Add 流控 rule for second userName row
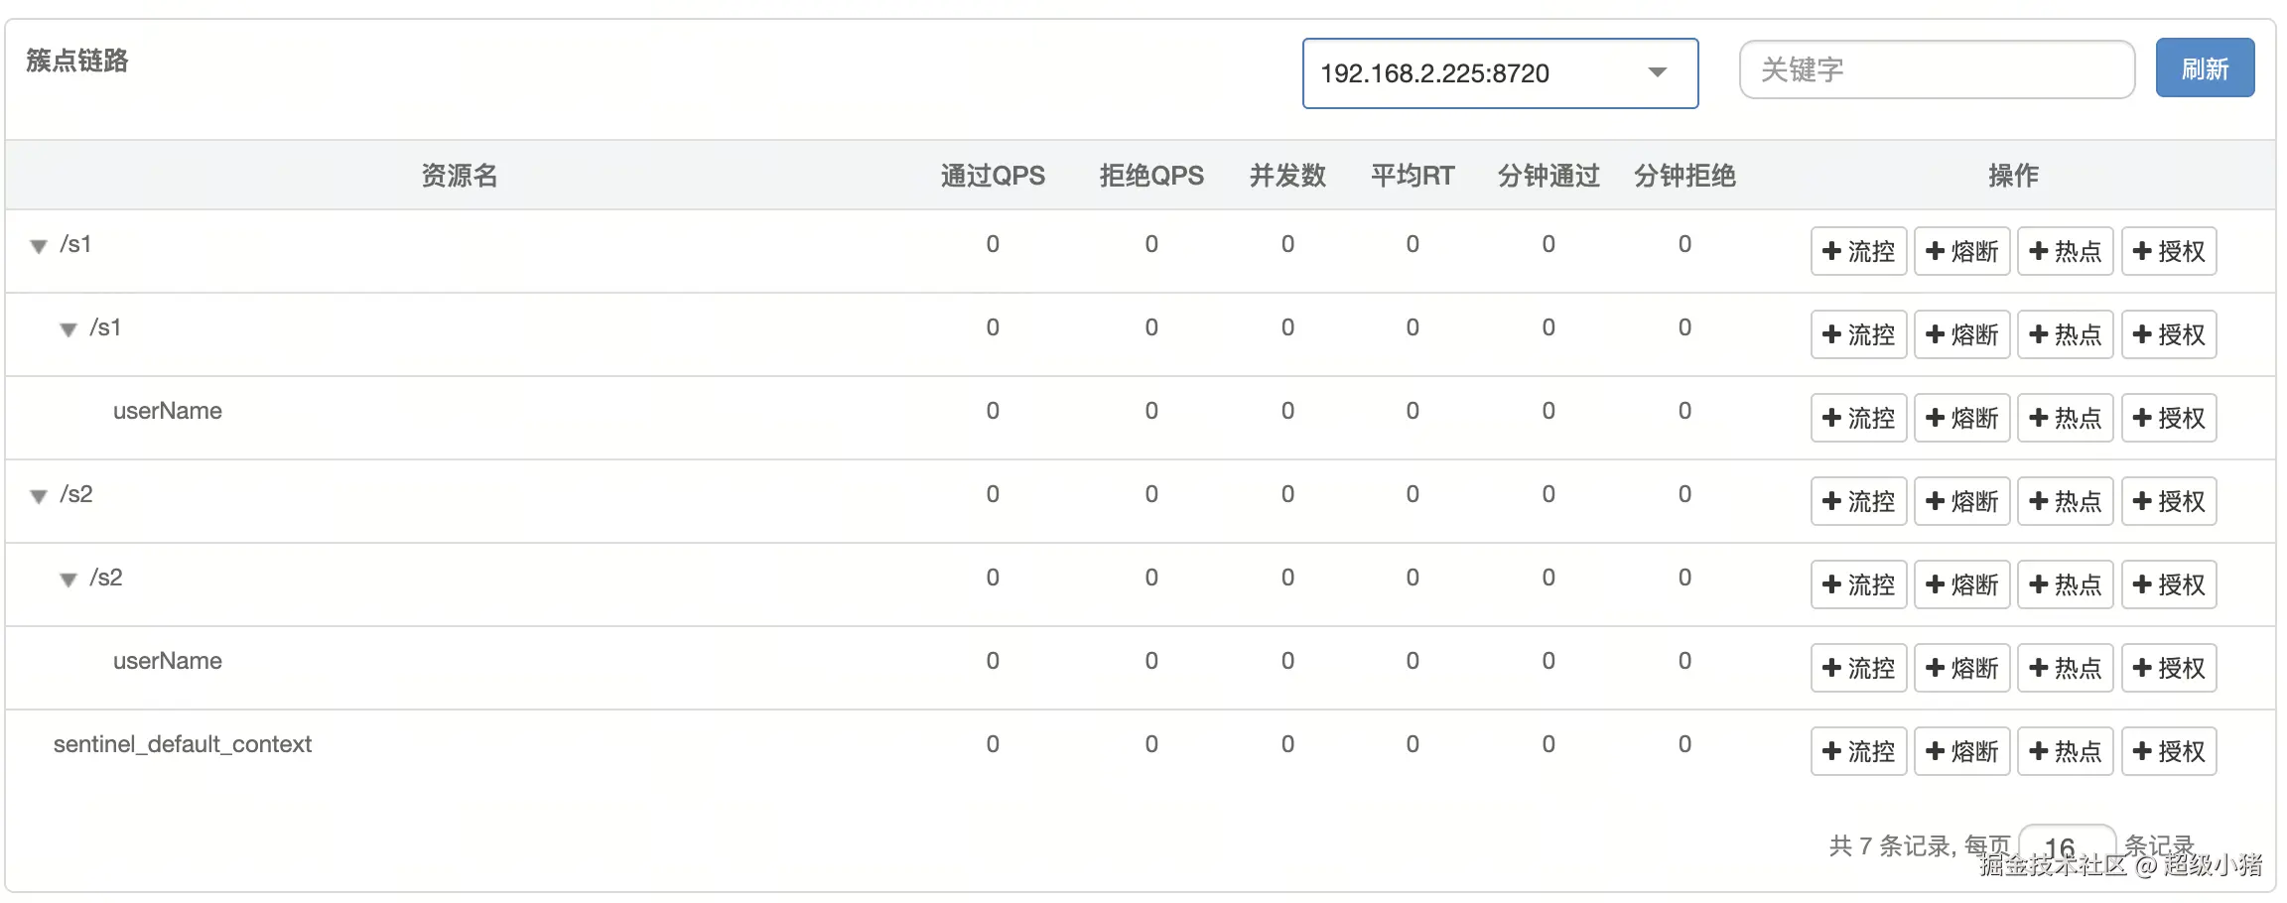The width and height of the screenshot is (2287, 903). (1858, 668)
